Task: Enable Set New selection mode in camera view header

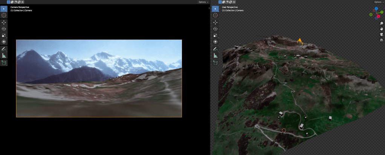Action: pyautogui.click(x=9, y=2)
